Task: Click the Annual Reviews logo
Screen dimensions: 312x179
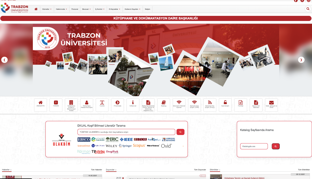Action: pyautogui.click(x=169, y=139)
